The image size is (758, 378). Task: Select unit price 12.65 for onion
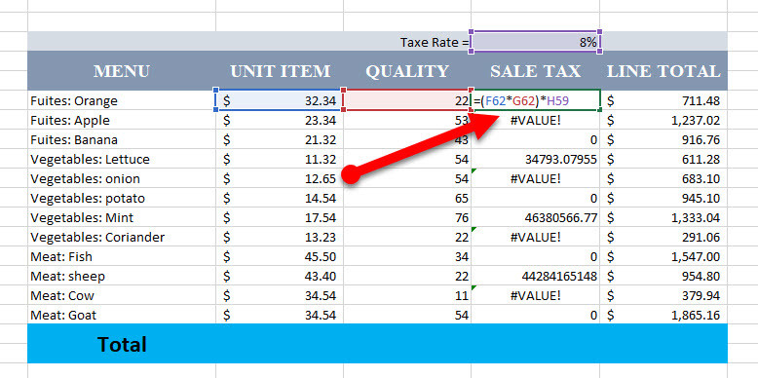280,178
